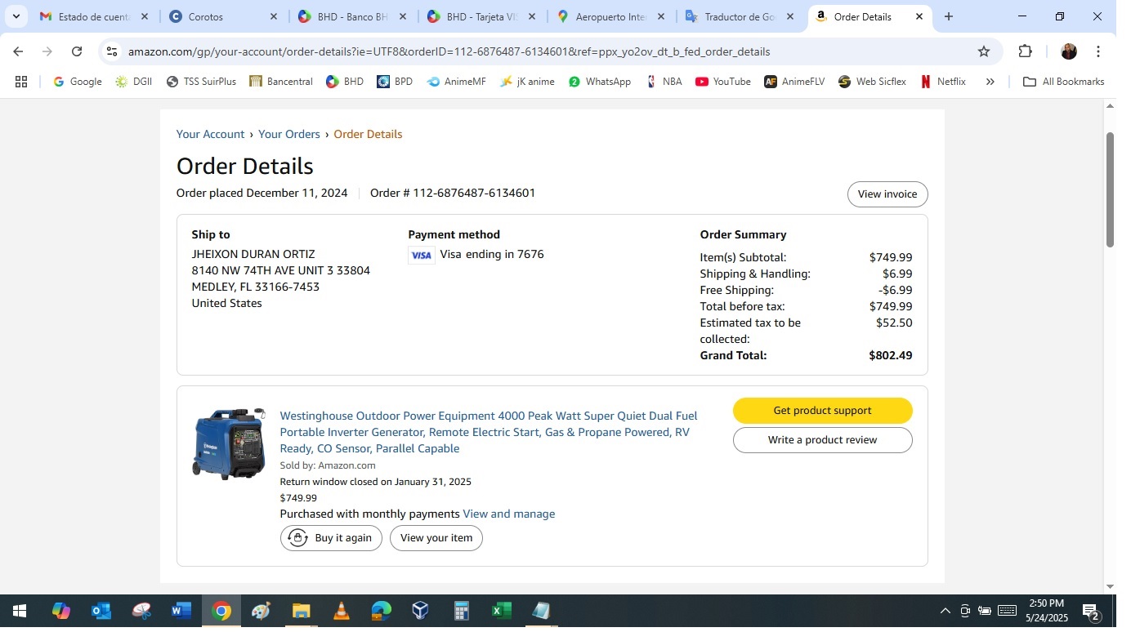This screenshot has width=1131, height=632.
Task: Click the generator product thumbnail
Action: pyautogui.click(x=229, y=443)
